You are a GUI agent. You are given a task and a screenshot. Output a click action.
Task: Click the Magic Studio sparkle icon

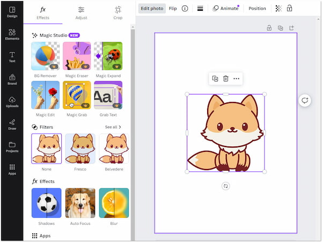[34, 35]
